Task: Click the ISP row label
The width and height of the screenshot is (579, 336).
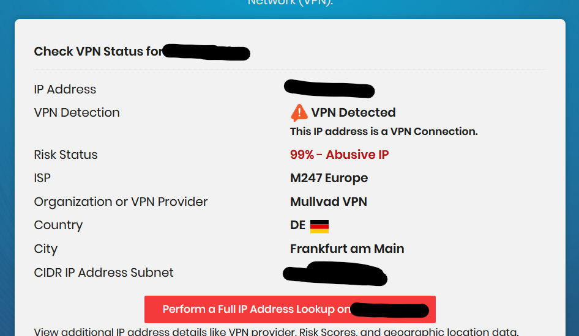Action: 42,178
